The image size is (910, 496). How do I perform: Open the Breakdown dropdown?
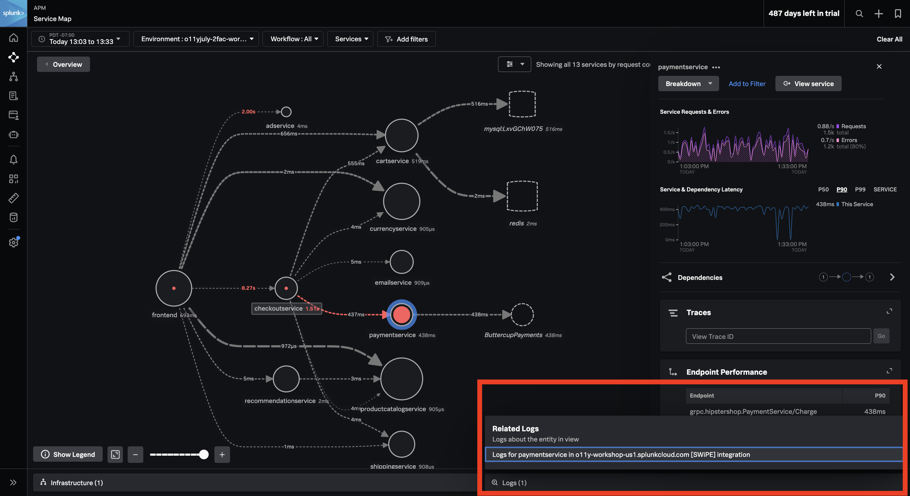[x=688, y=83]
